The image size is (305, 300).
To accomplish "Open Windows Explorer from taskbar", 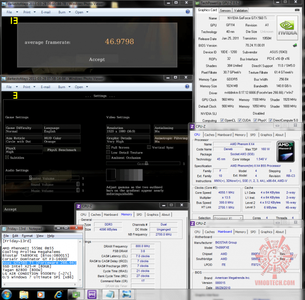I will pos(24,294).
